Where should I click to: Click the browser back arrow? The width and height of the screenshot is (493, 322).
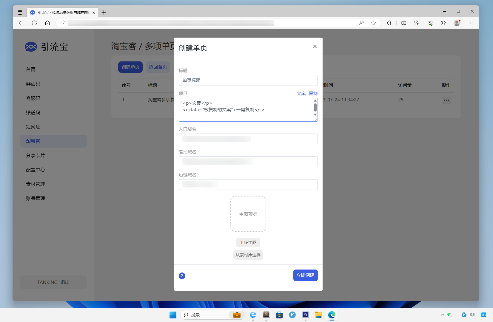[21, 23]
